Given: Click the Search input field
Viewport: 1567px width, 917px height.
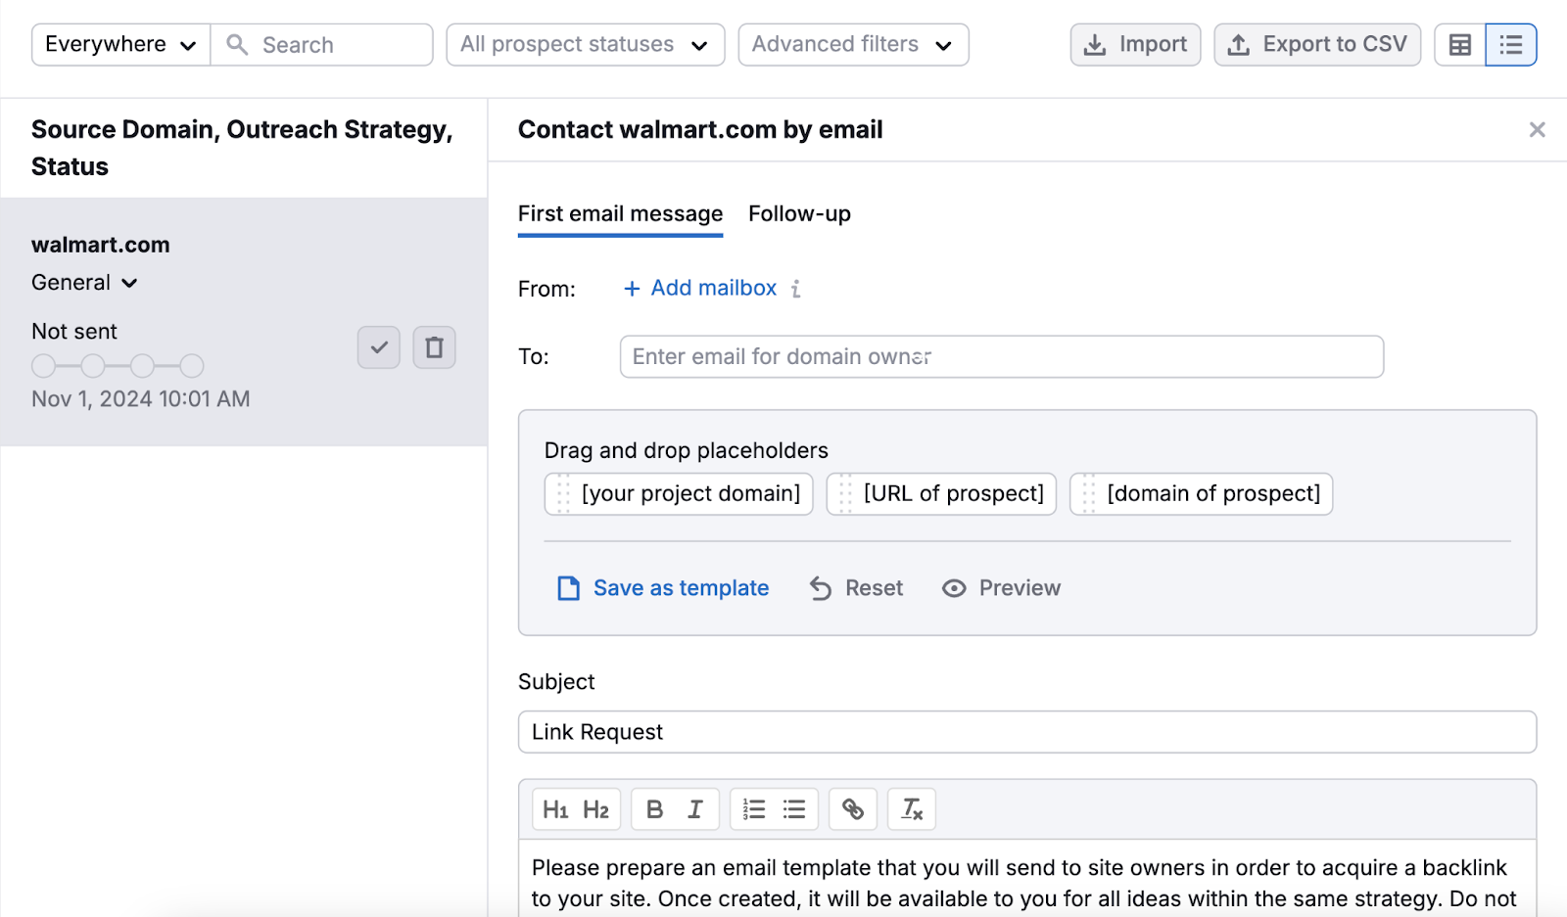Looking at the screenshot, I should click(x=321, y=45).
